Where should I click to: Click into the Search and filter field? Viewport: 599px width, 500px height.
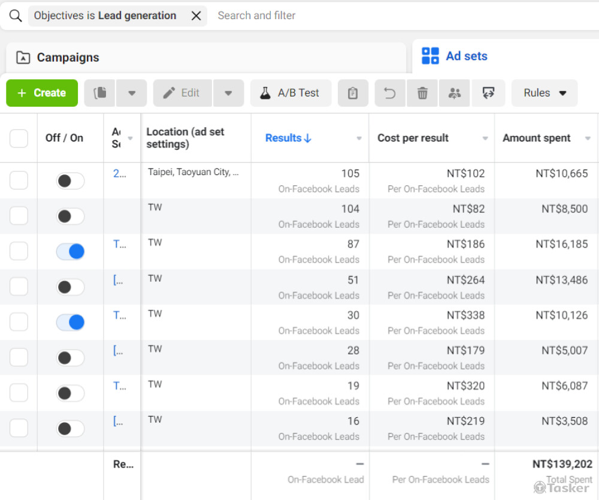(359, 16)
